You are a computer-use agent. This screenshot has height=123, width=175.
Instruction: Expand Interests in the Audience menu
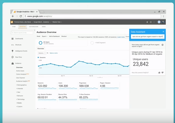tap(20, 89)
